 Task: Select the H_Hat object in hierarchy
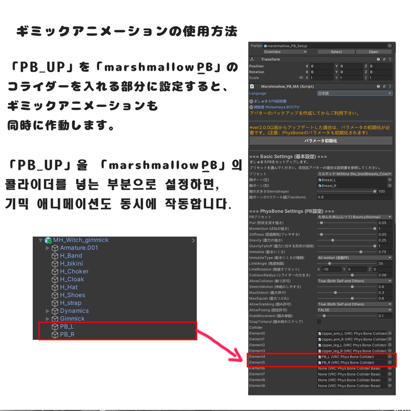(69, 287)
